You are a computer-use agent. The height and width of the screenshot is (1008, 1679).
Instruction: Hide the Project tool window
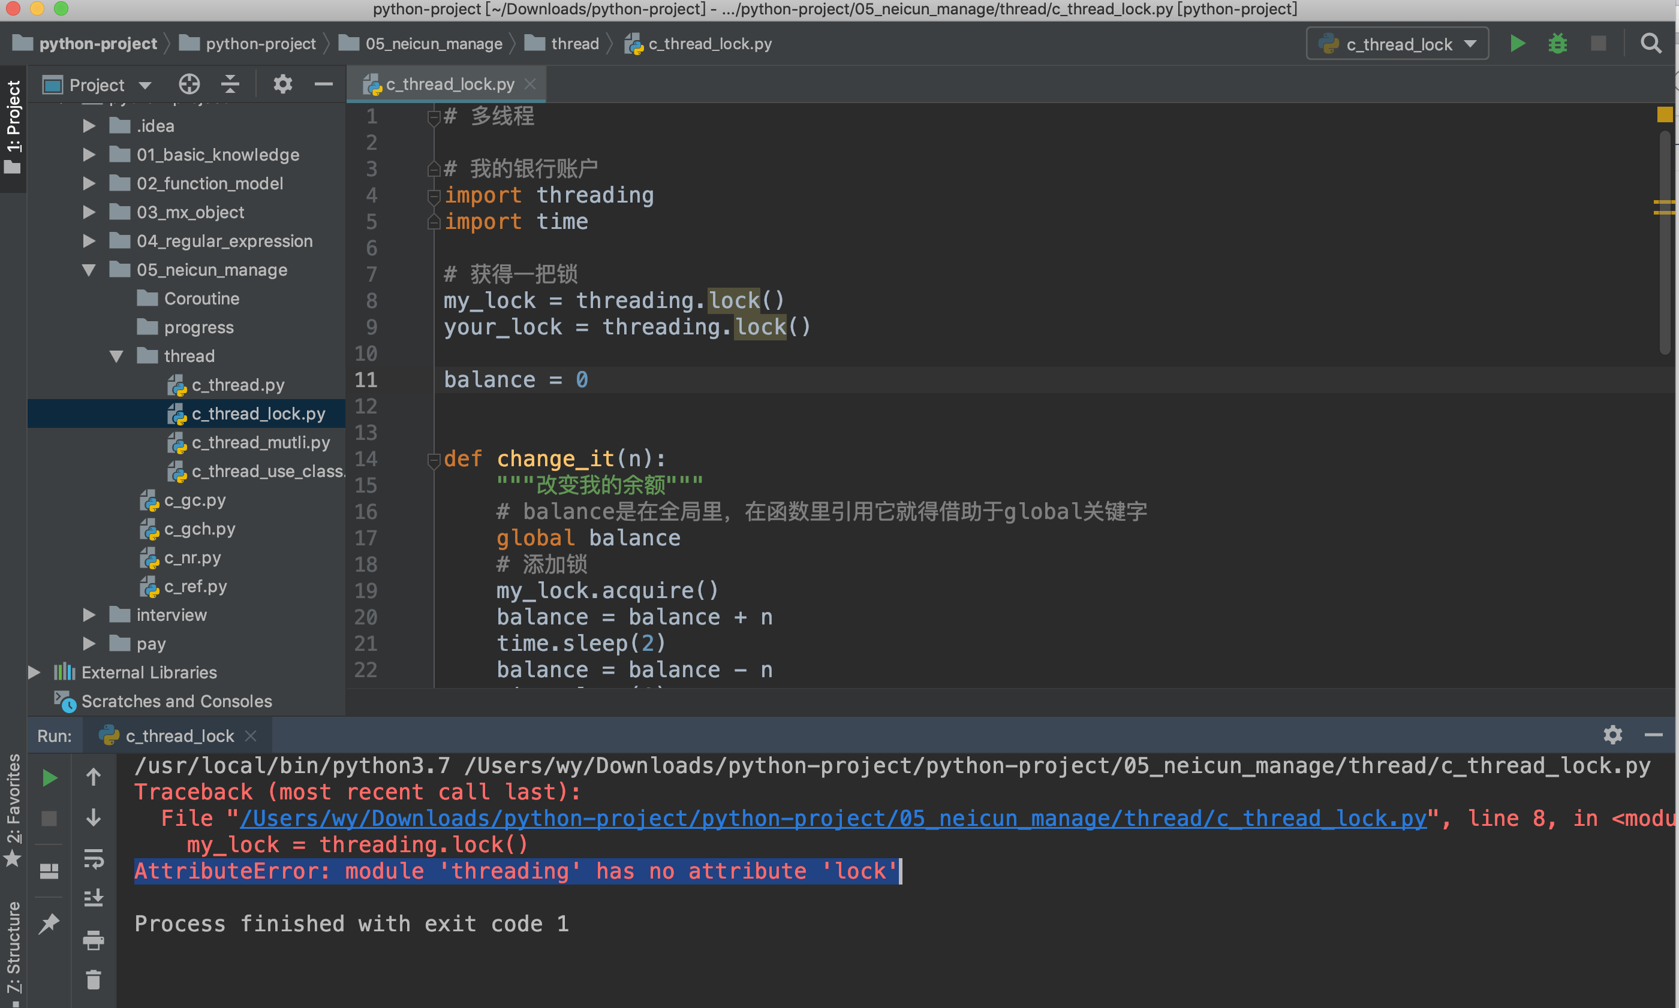tap(323, 85)
